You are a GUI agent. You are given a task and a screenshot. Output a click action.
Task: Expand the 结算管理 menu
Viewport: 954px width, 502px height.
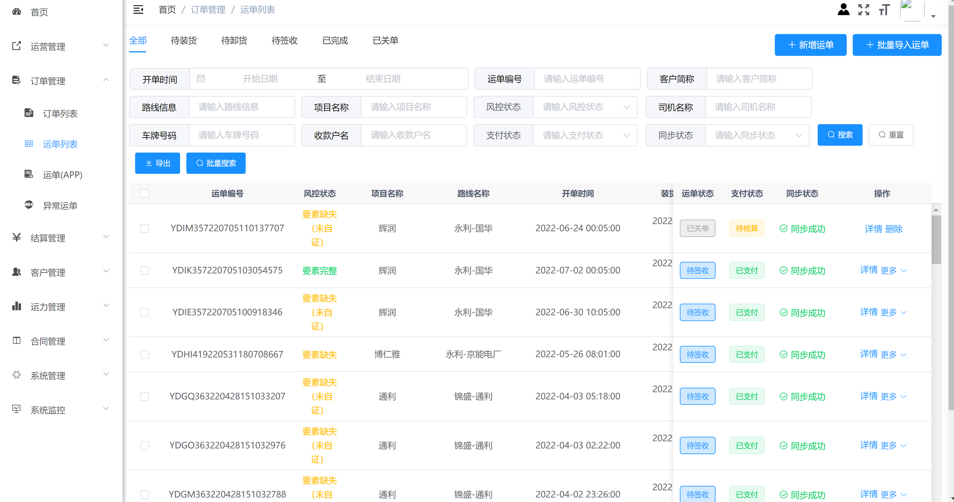106,237
